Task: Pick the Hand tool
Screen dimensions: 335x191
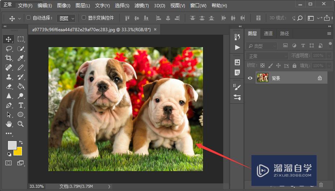Action: tap(9, 124)
